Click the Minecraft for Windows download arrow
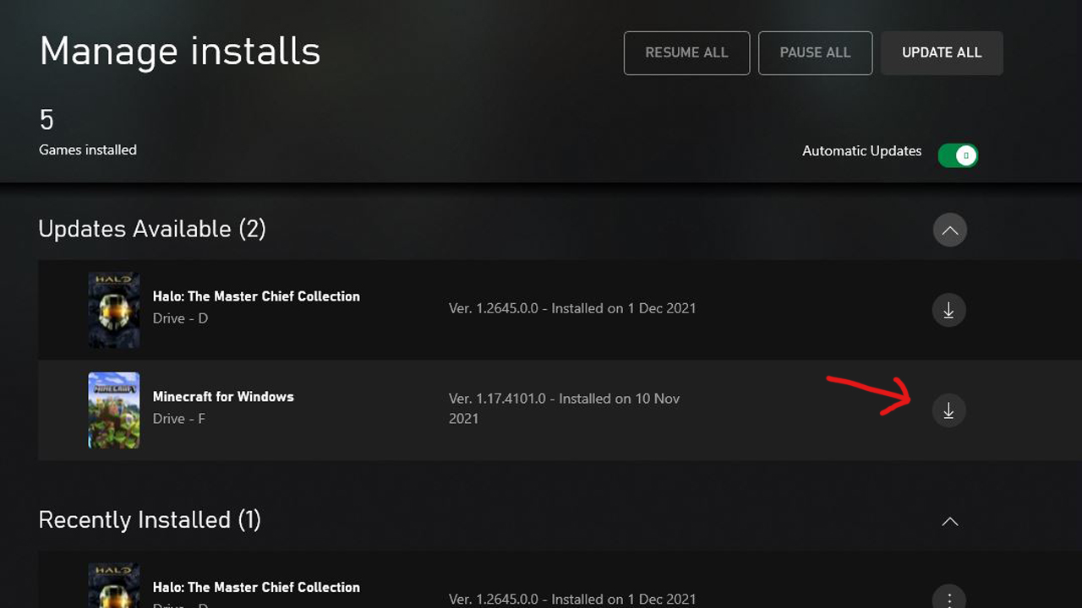The width and height of the screenshot is (1082, 608). 948,410
